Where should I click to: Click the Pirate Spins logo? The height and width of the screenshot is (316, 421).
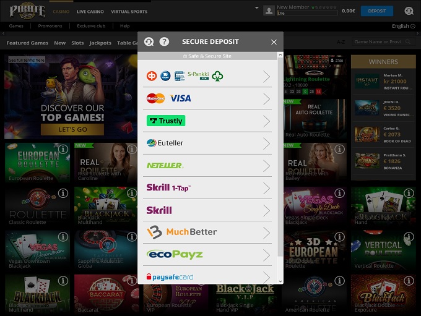pyautogui.click(x=27, y=11)
